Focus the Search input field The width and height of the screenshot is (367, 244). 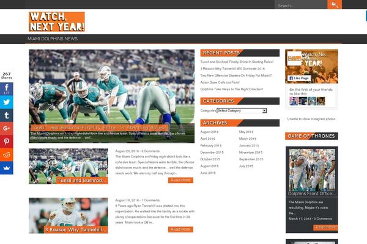(x=301, y=5)
